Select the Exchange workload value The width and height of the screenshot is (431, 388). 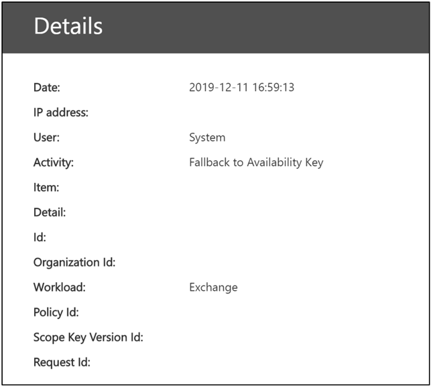coord(213,287)
